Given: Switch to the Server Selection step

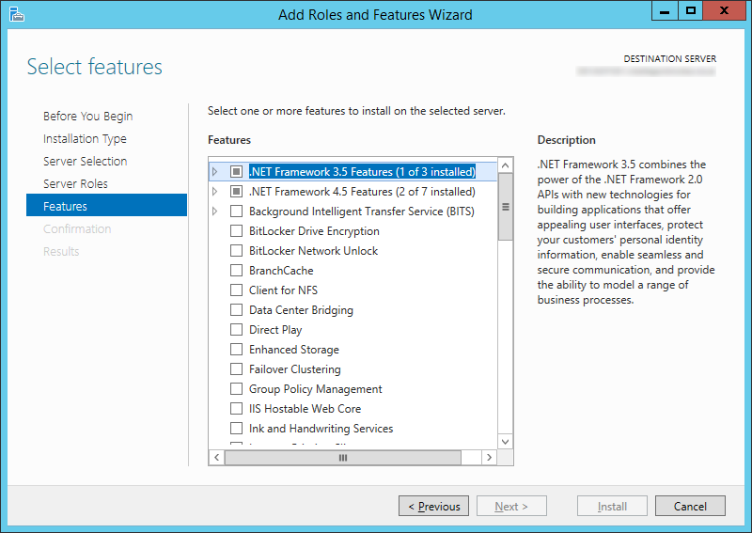Looking at the screenshot, I should [85, 161].
